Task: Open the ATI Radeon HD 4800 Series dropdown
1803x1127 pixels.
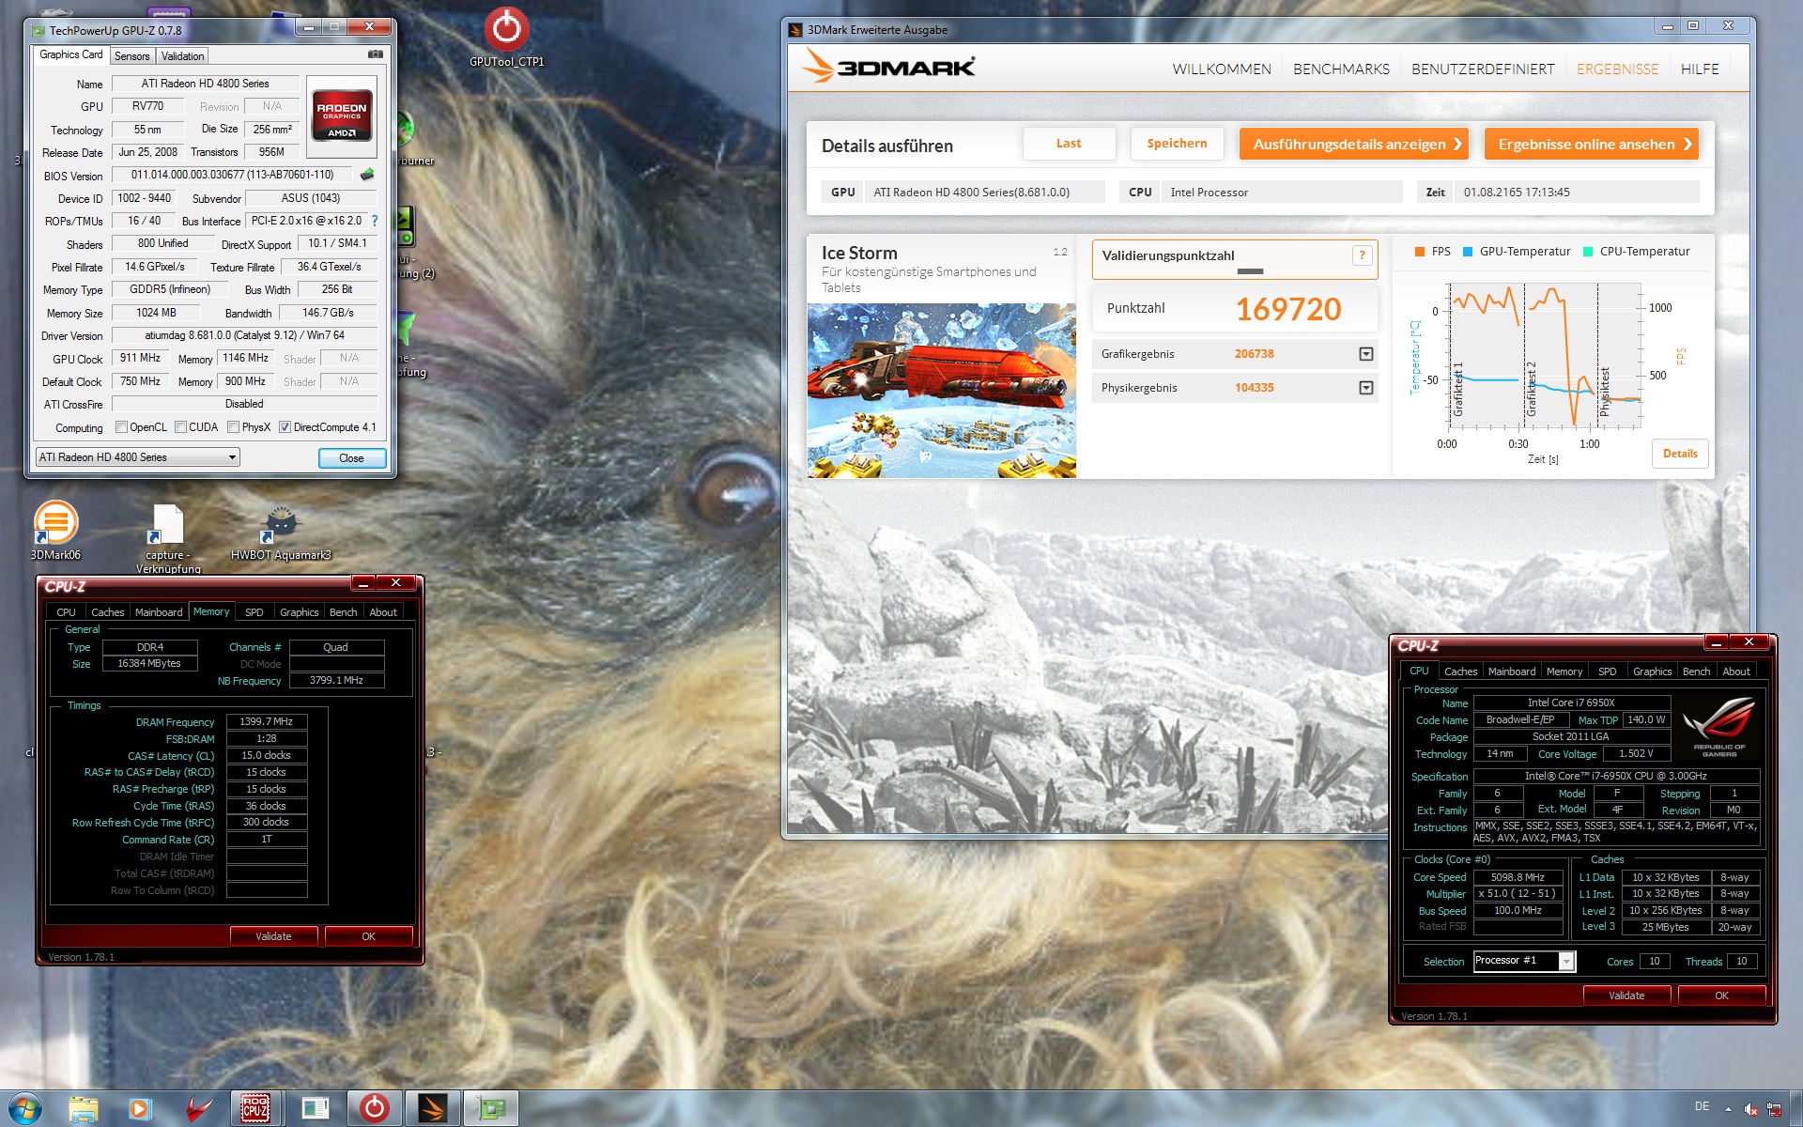Action: (138, 457)
